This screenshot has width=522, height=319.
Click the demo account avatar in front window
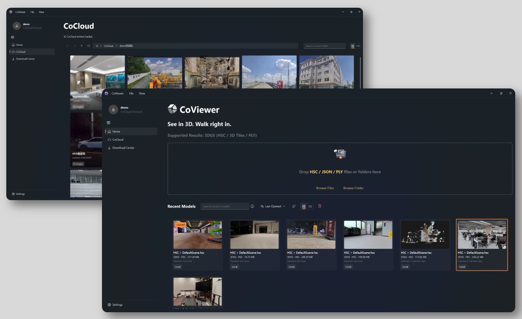[113, 110]
